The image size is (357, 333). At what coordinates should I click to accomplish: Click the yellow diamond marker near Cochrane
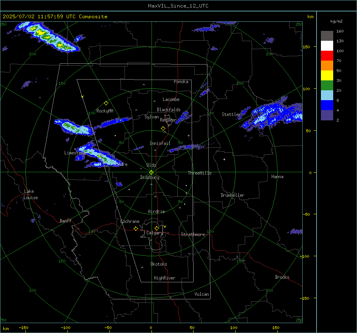point(136,229)
